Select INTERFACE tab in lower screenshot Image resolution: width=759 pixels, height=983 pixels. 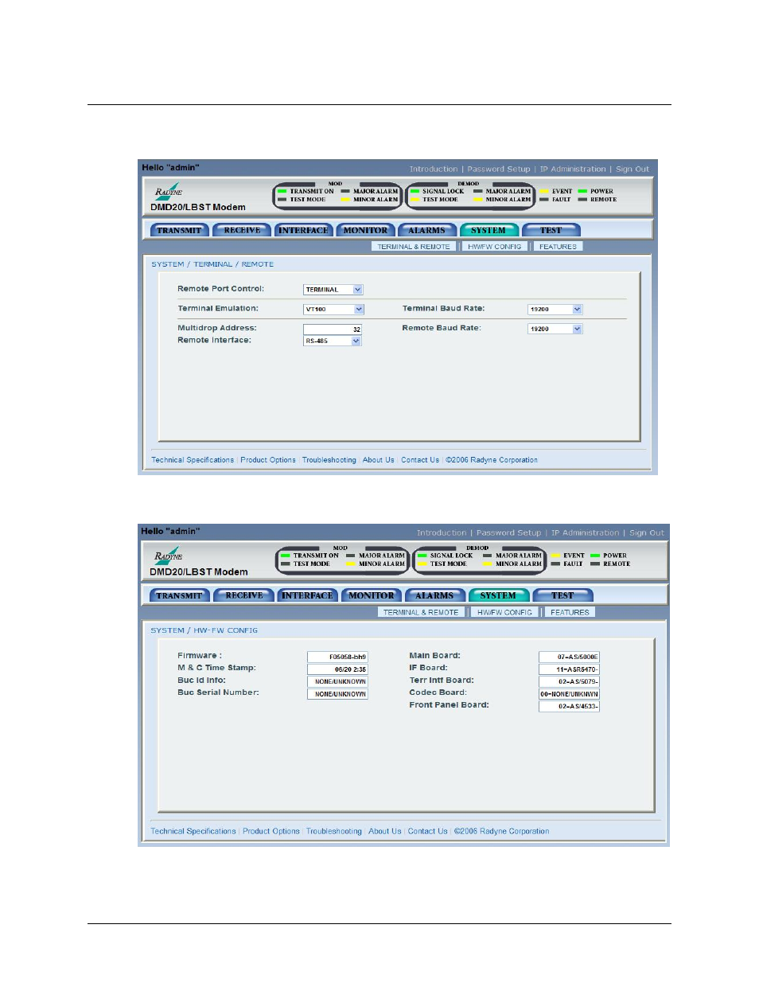(x=307, y=595)
